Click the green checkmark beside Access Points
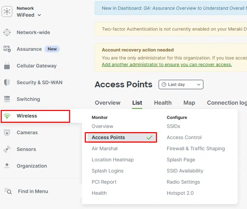This screenshot has height=209, width=247. (x=149, y=138)
